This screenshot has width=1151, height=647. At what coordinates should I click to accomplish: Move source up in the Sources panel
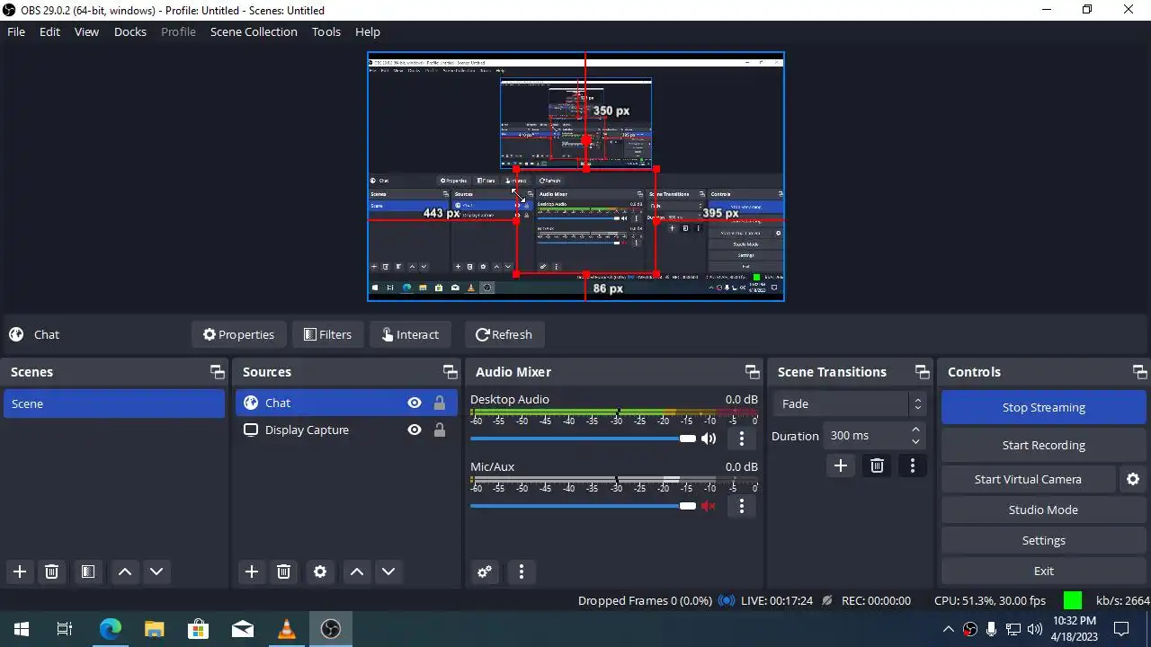point(357,572)
